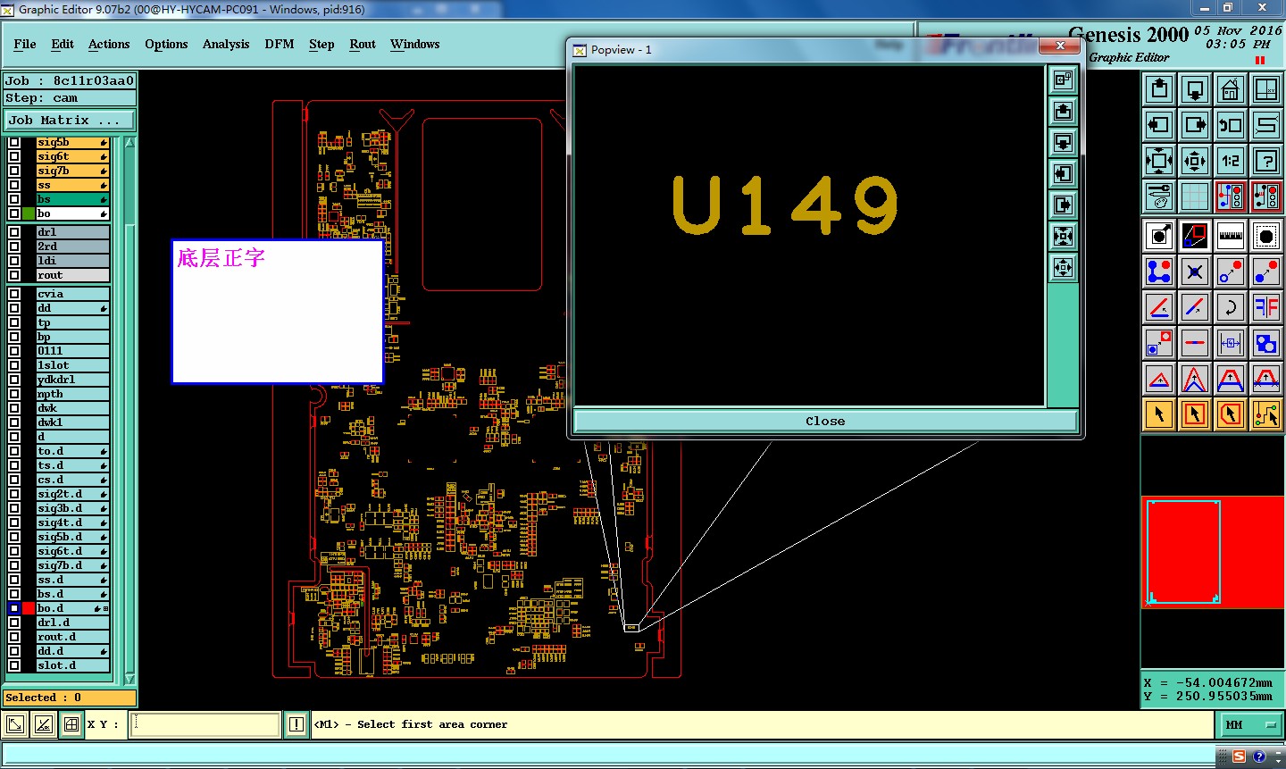
Task: Toggle display checkbox for layer ss
Action: coord(14,185)
